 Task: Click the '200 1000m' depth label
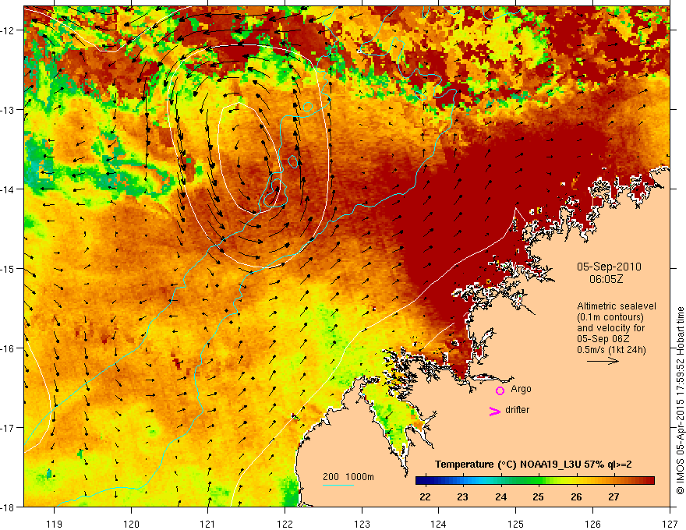pos(348,477)
